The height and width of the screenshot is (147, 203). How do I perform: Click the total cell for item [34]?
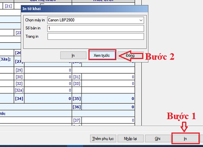pos(48,99)
